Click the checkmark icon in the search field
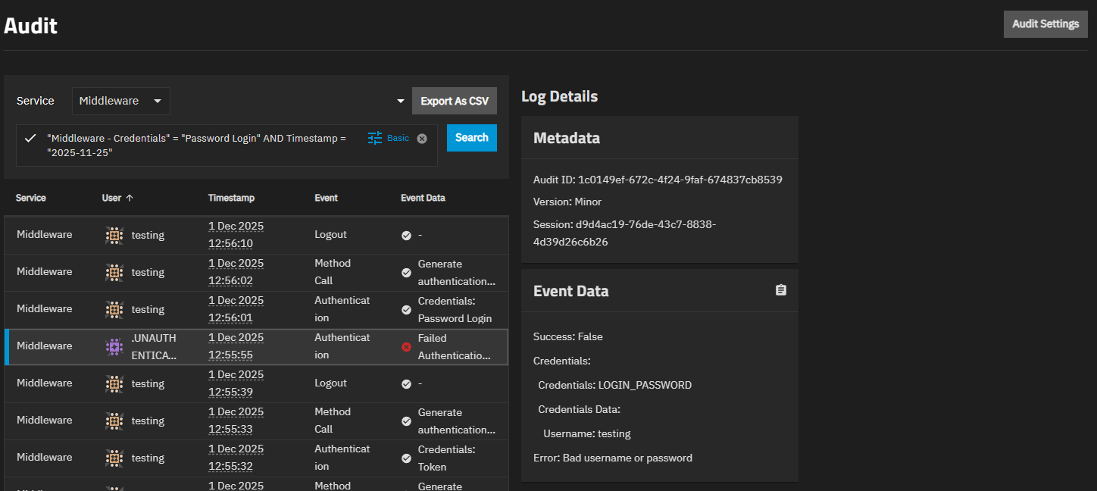Viewport: 1097px width, 491px height. 30,138
